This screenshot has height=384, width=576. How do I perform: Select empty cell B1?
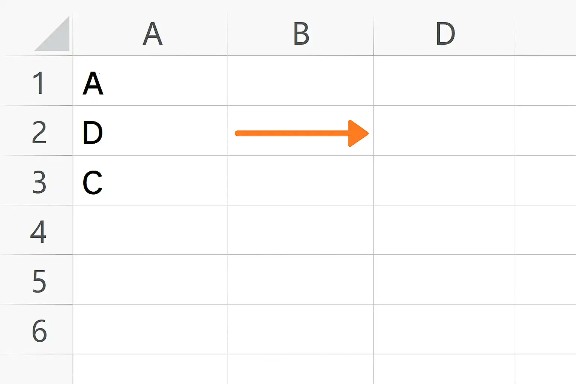click(300, 81)
